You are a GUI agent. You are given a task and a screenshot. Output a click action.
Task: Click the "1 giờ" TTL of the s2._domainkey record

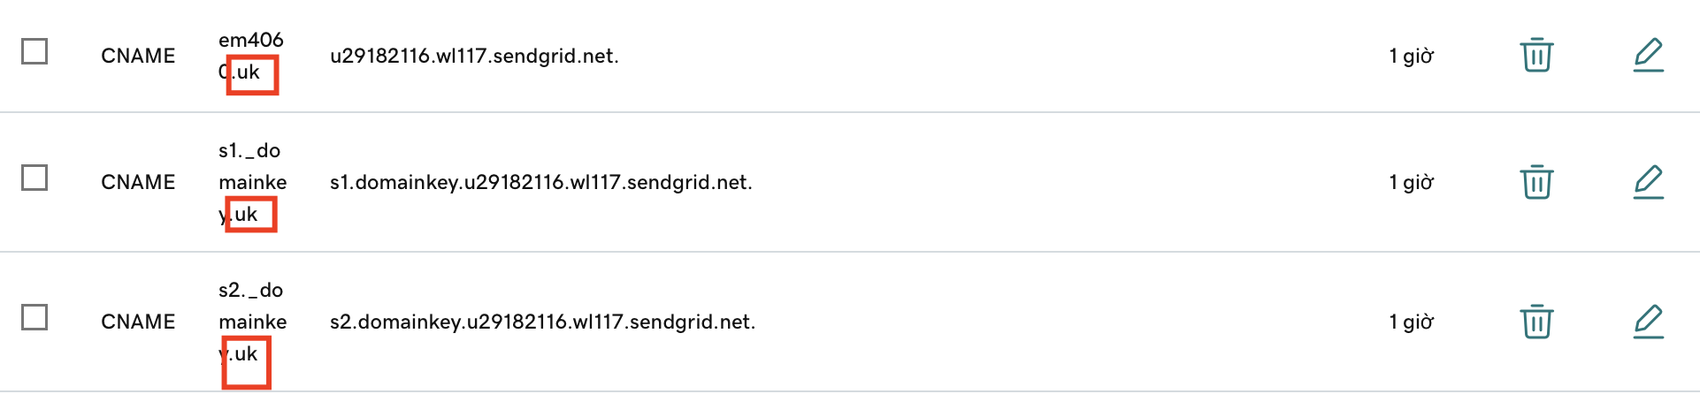tap(1411, 322)
